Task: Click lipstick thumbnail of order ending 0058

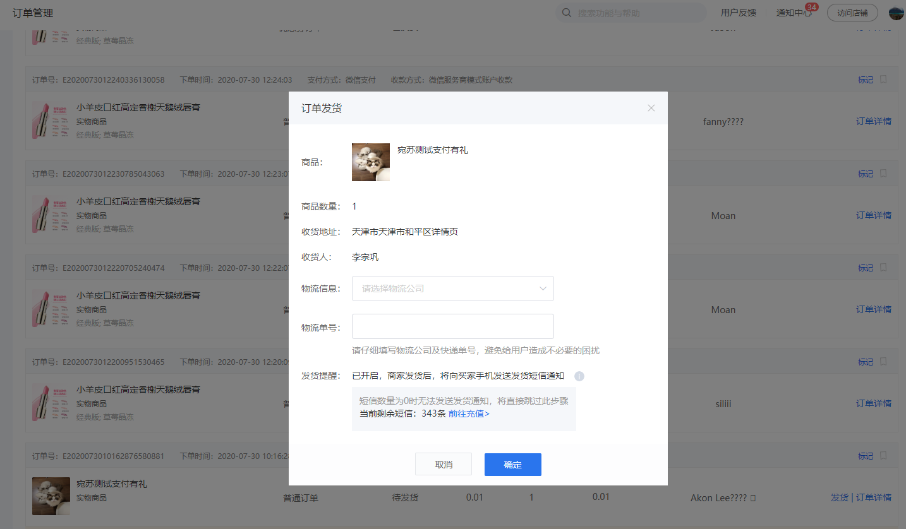Action: pyautogui.click(x=51, y=121)
